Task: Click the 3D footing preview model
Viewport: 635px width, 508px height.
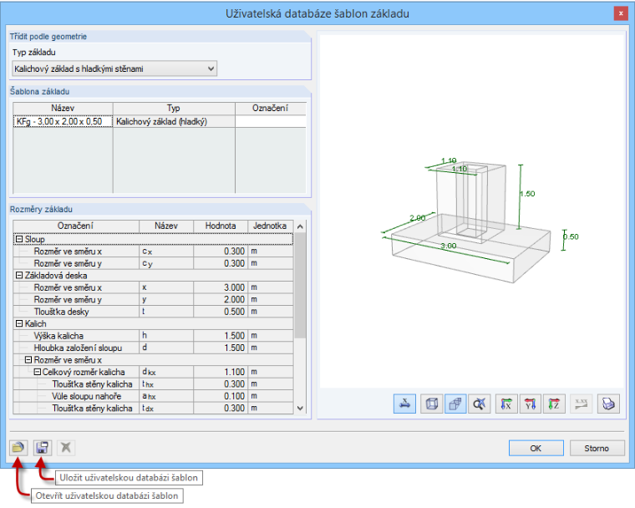Action: click(x=470, y=221)
